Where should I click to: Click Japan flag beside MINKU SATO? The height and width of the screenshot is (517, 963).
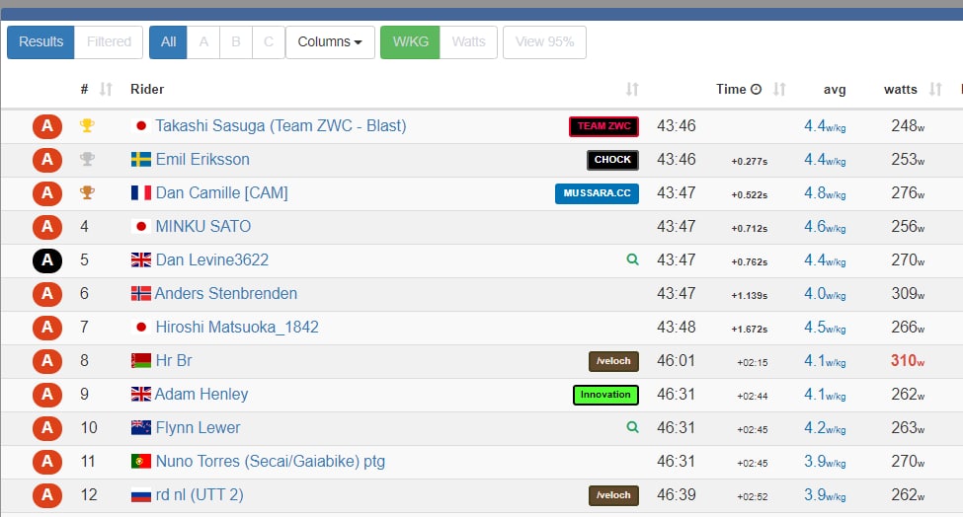pos(140,226)
